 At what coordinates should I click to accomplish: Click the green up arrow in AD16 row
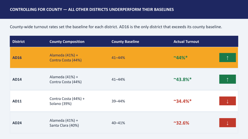point(227,57)
